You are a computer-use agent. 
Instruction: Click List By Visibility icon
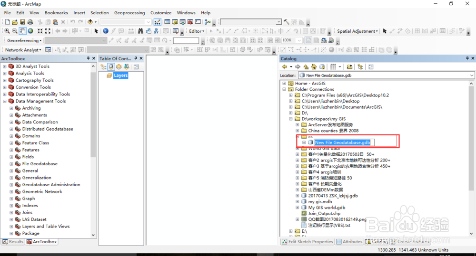[x=119, y=66]
